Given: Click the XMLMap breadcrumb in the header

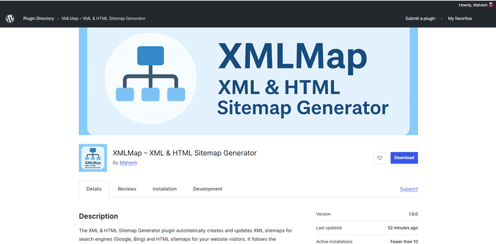Looking at the screenshot, I should pyautogui.click(x=103, y=19).
